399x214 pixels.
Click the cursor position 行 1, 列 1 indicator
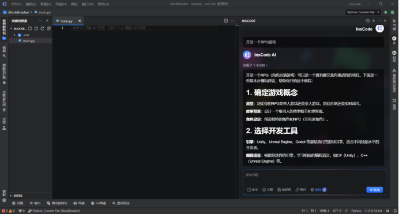(309, 211)
